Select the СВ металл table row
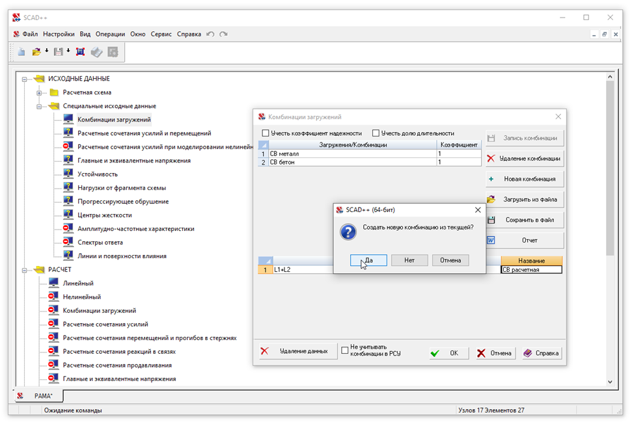Viewport: 634px width, 424px height. [x=370, y=154]
